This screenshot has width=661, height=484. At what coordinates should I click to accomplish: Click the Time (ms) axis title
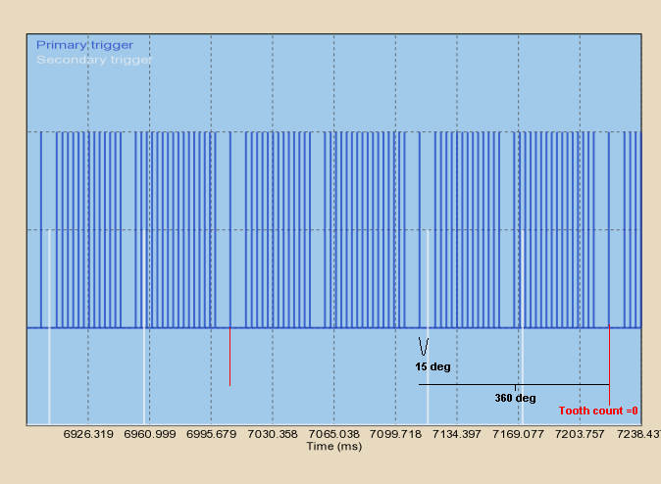(333, 446)
